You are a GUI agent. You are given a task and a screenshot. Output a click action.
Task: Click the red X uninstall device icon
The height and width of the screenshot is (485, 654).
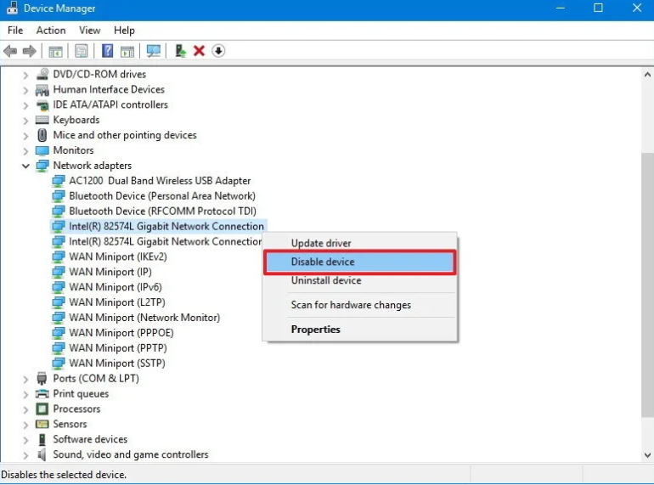point(200,51)
